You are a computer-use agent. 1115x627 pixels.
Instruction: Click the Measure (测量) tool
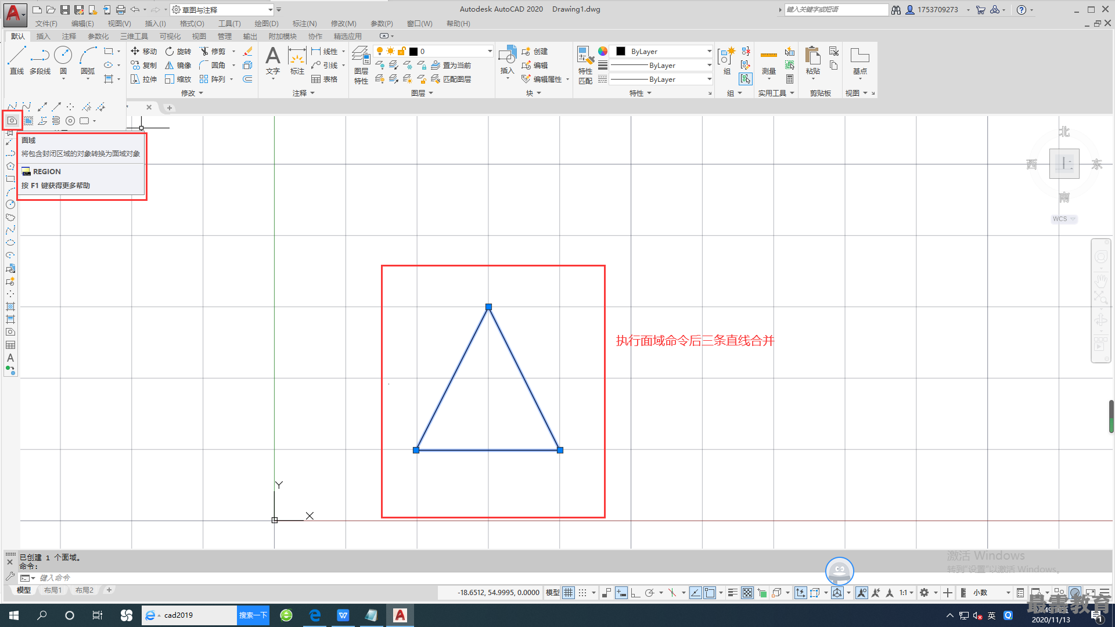pos(769,60)
